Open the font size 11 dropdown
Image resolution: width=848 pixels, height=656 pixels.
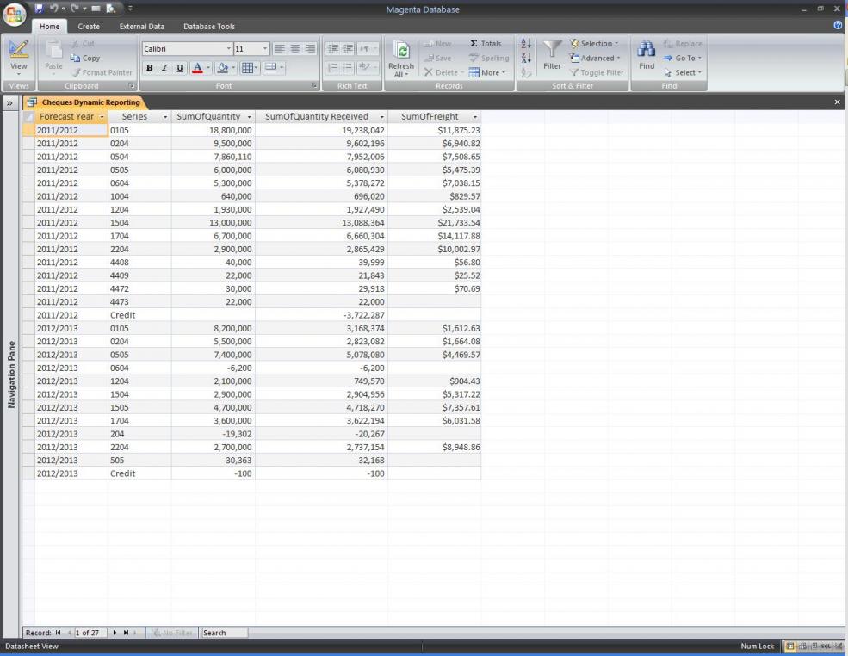(x=265, y=49)
